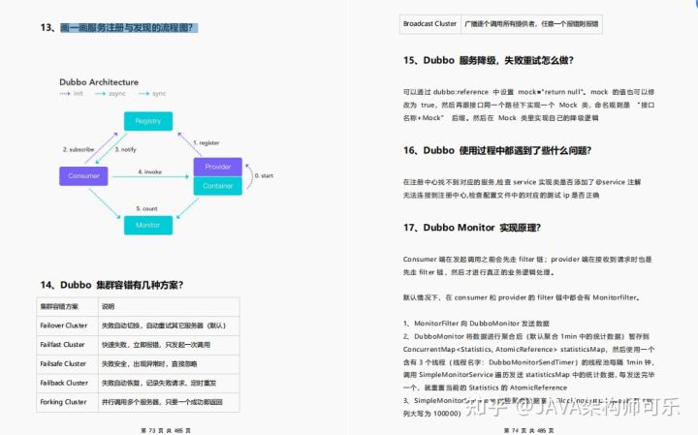The image size is (698, 435).
Task: Click the '3. notify' arrow label
Action: [x=125, y=149]
